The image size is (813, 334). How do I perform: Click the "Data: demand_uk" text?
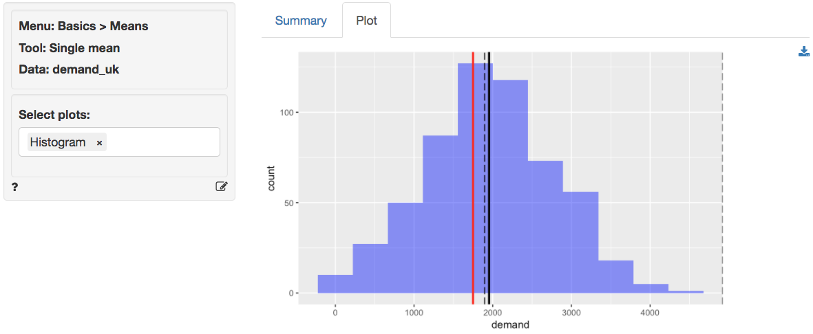pyautogui.click(x=69, y=69)
